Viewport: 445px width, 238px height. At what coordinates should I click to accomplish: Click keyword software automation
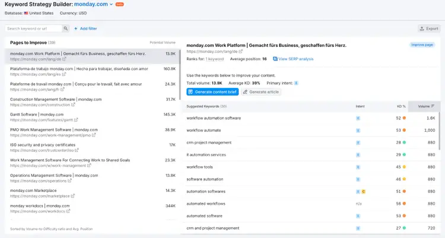tap(205, 179)
